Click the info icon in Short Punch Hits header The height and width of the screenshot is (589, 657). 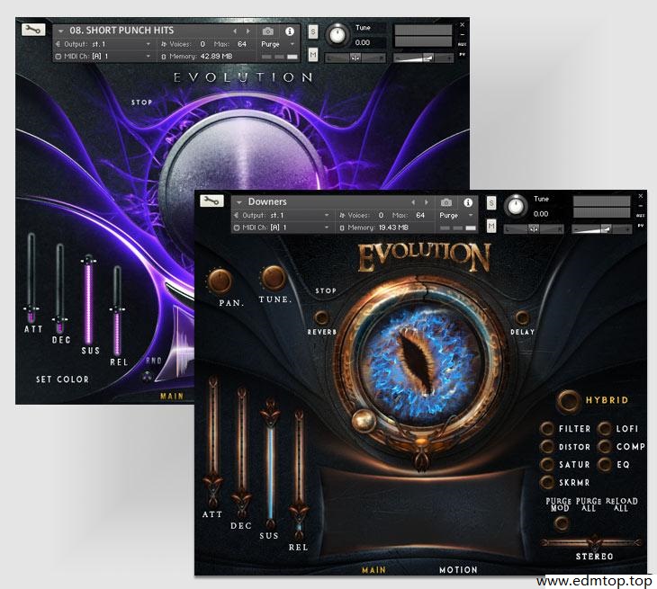coord(290,31)
